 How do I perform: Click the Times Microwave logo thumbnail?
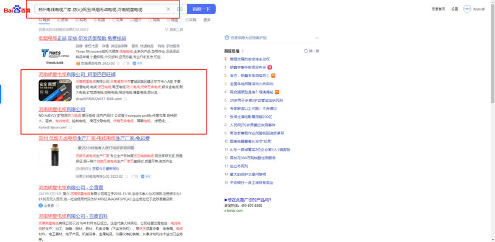point(55,55)
